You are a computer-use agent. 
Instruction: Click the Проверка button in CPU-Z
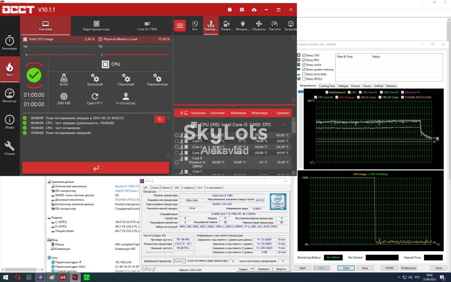coord(263,269)
